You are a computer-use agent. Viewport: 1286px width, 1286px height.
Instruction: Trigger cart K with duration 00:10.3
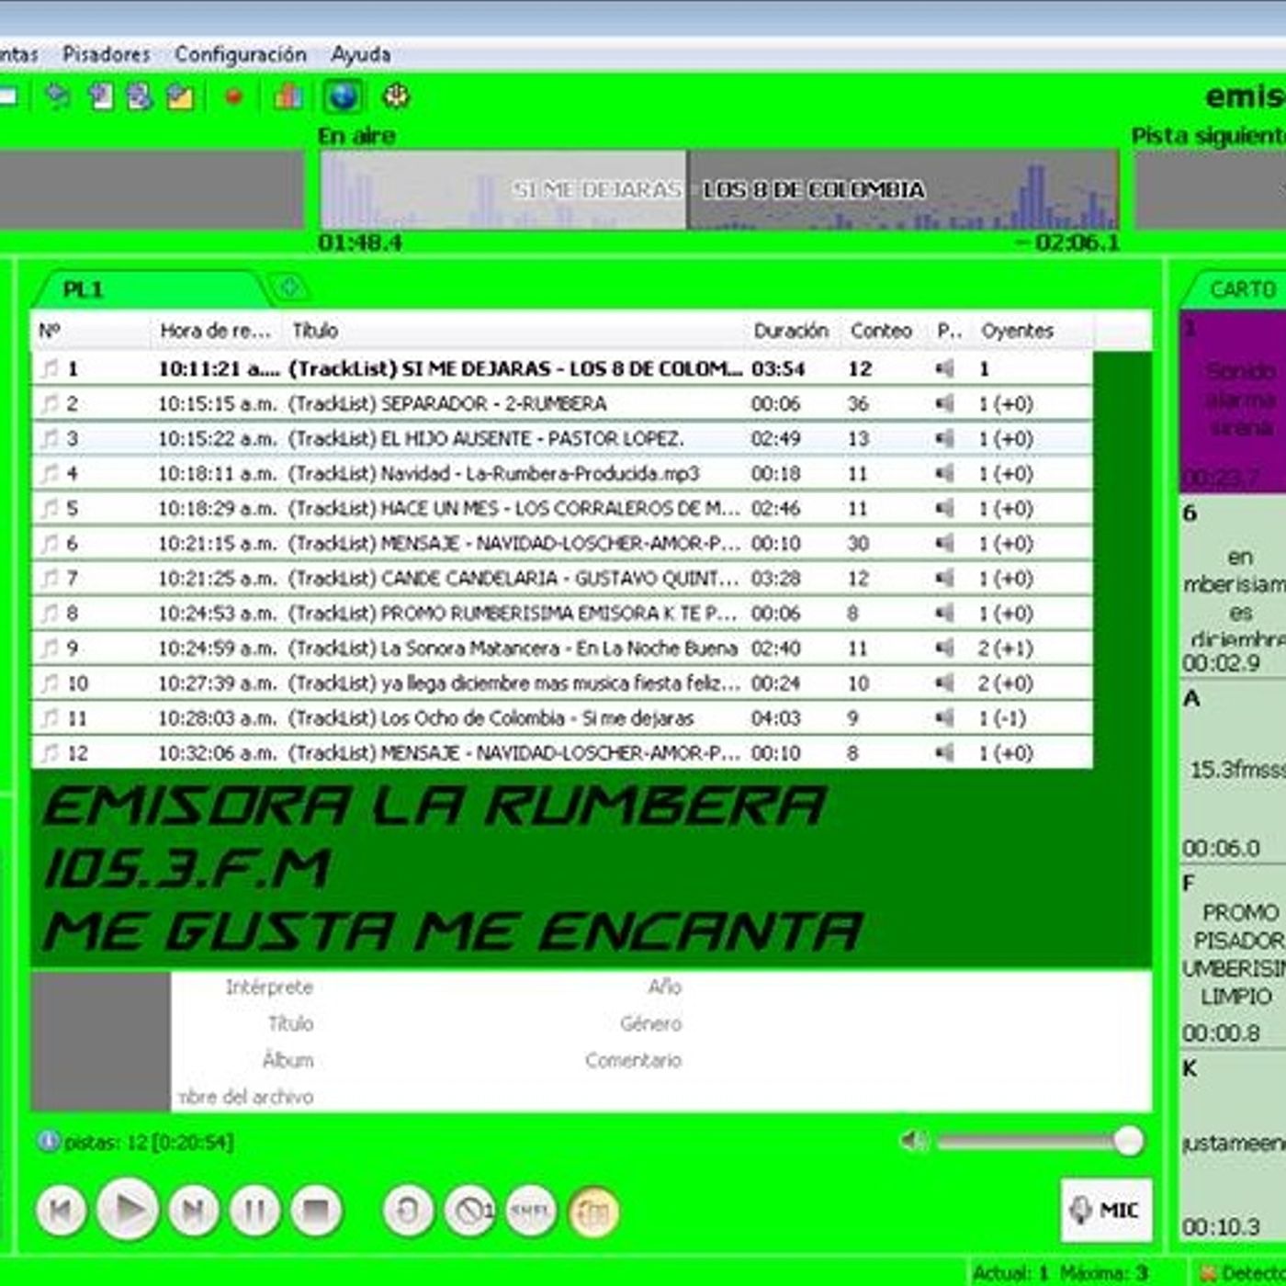[x=1234, y=1146]
